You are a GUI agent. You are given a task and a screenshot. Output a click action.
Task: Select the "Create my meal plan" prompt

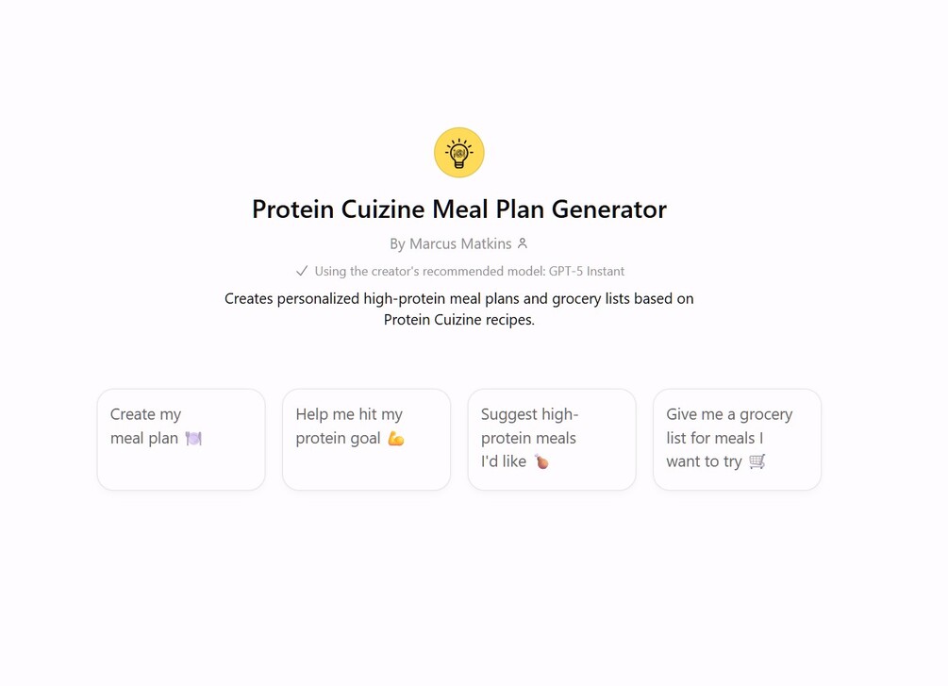[x=181, y=440]
